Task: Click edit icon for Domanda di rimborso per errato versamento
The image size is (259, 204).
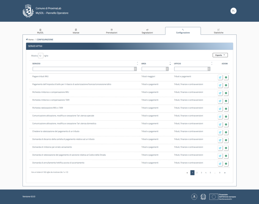Action: [220, 148]
